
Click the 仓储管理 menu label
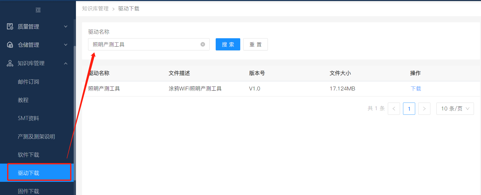tap(28, 45)
